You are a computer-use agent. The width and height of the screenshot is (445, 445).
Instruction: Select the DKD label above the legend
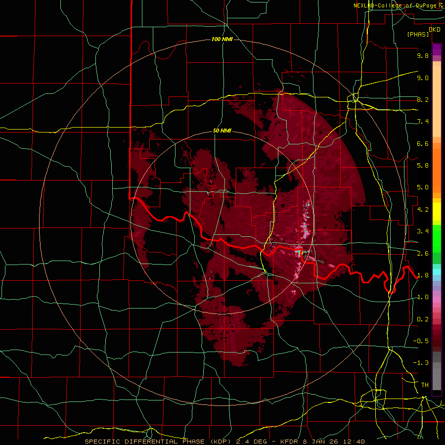point(435,30)
